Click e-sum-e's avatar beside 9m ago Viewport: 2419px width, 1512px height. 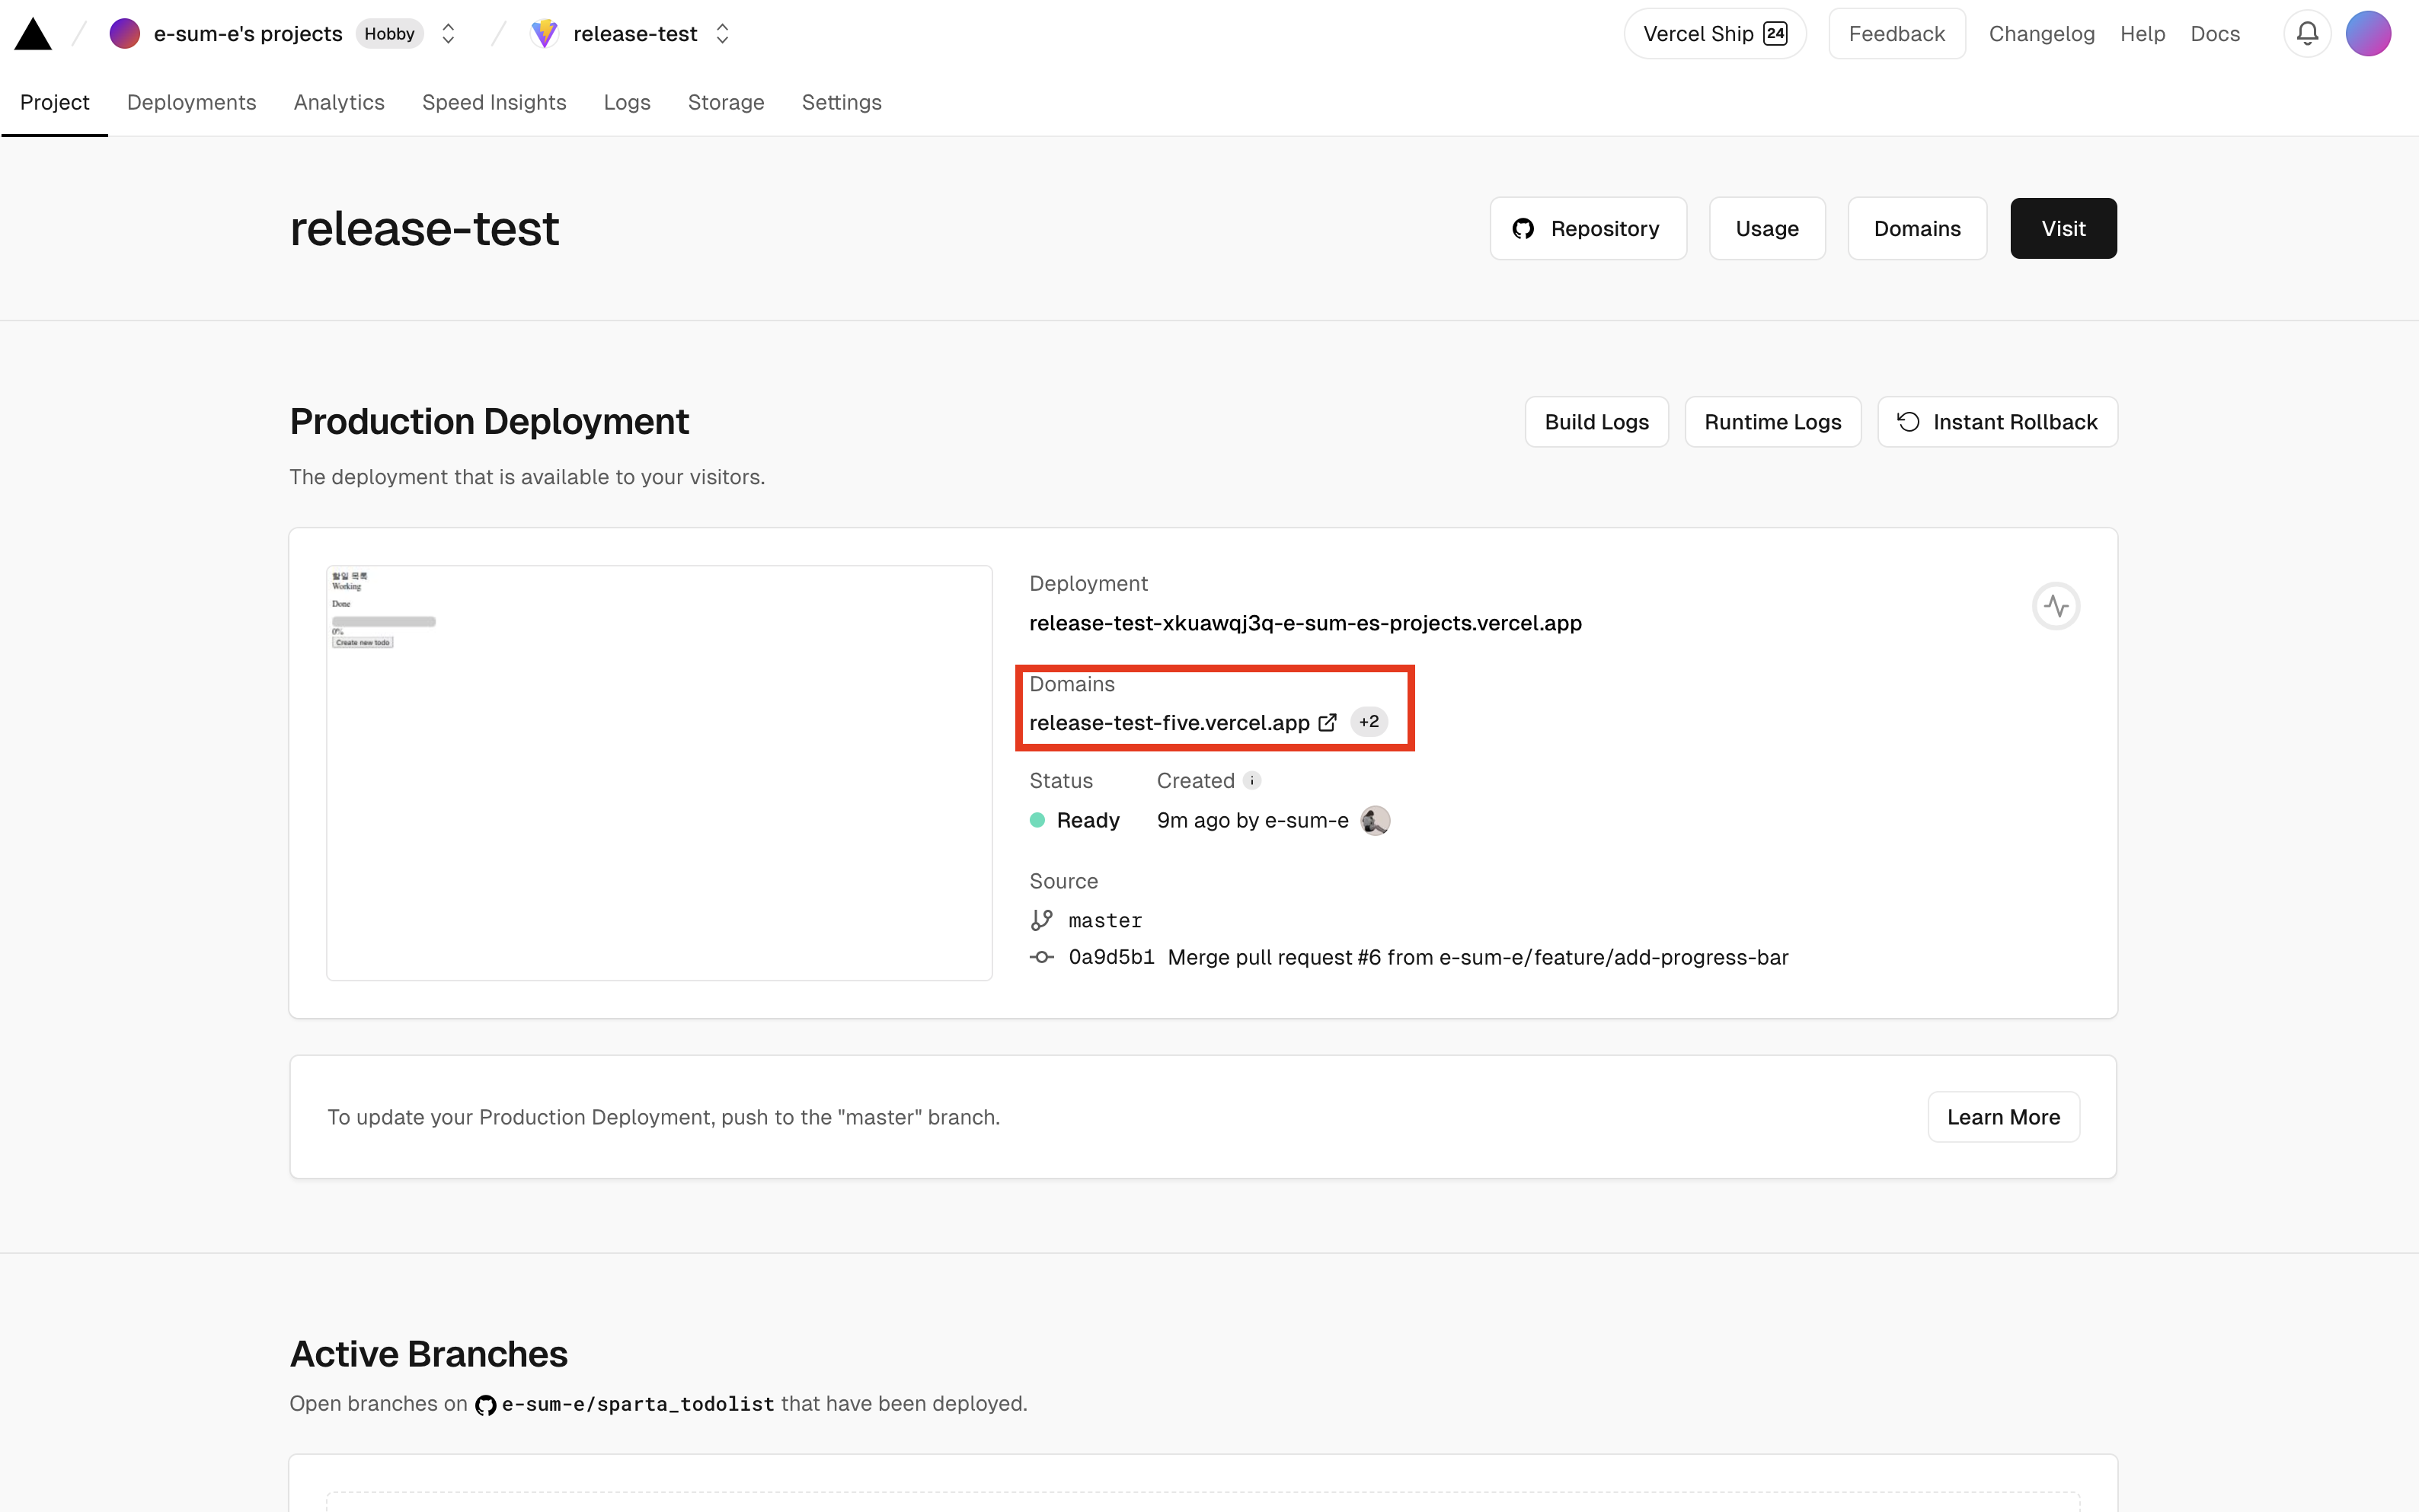point(1376,821)
